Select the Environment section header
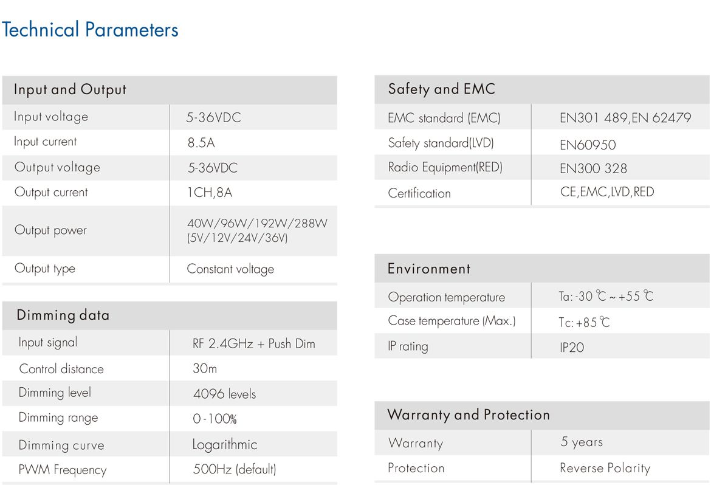The height and width of the screenshot is (485, 711). tap(542, 269)
